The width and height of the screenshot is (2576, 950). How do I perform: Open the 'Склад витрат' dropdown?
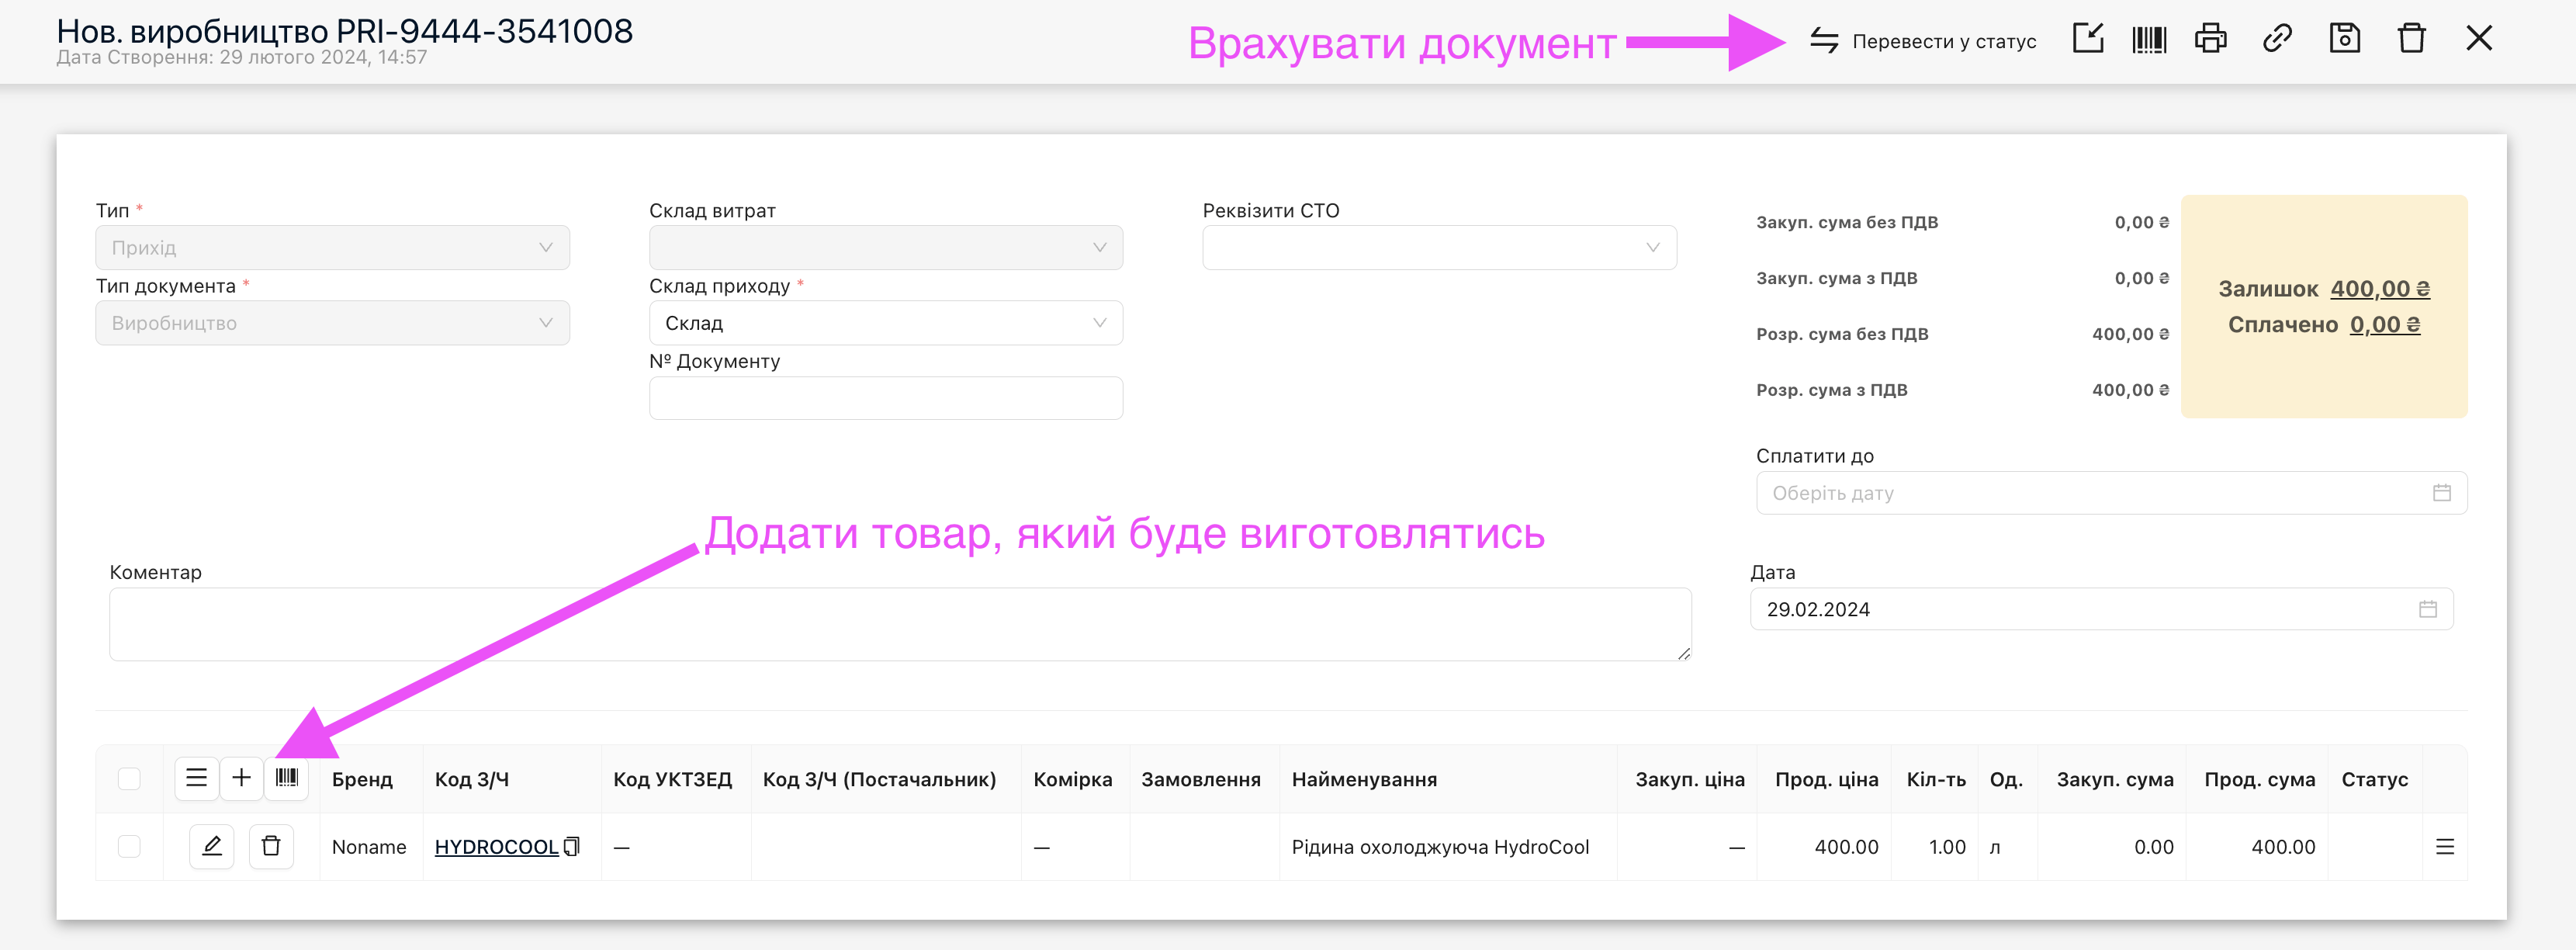click(x=885, y=248)
